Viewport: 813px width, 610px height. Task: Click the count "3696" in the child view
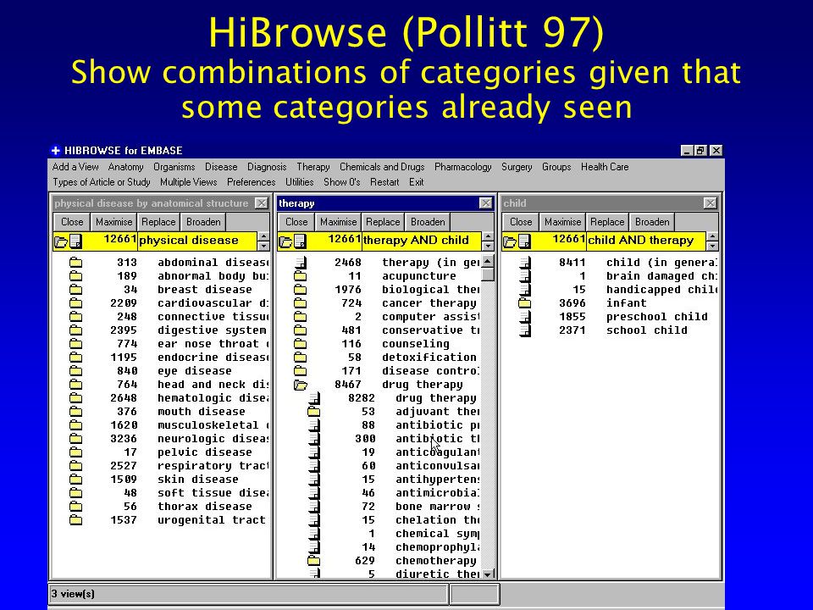click(x=572, y=303)
